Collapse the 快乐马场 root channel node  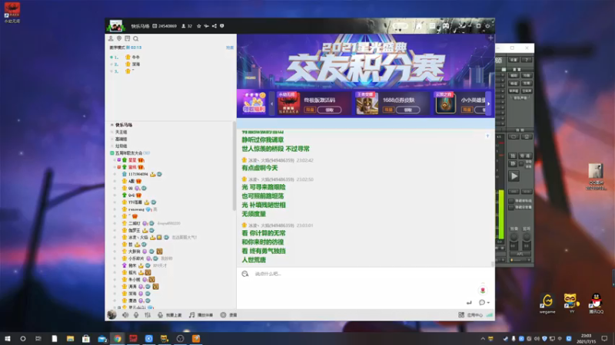[112, 125]
